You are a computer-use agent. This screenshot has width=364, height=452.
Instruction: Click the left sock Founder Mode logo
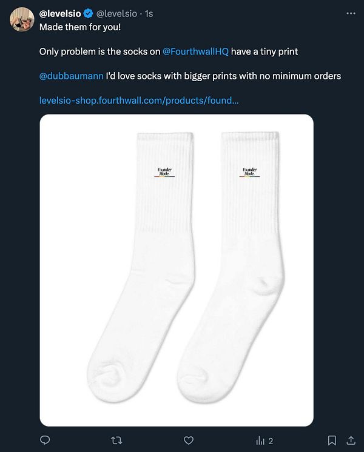pyautogui.click(x=164, y=172)
